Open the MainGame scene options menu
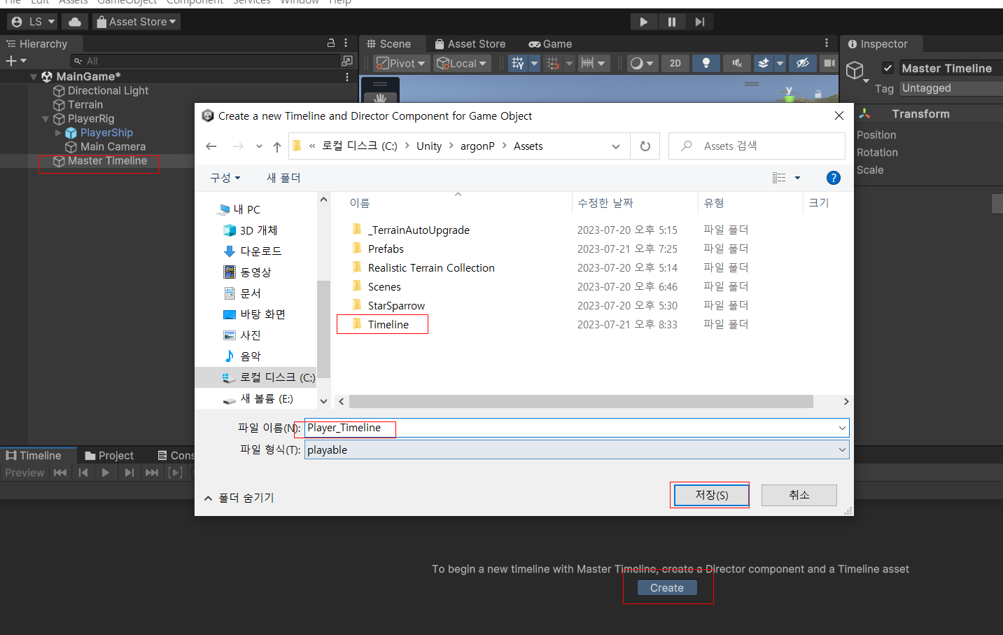1003x635 pixels. [347, 77]
